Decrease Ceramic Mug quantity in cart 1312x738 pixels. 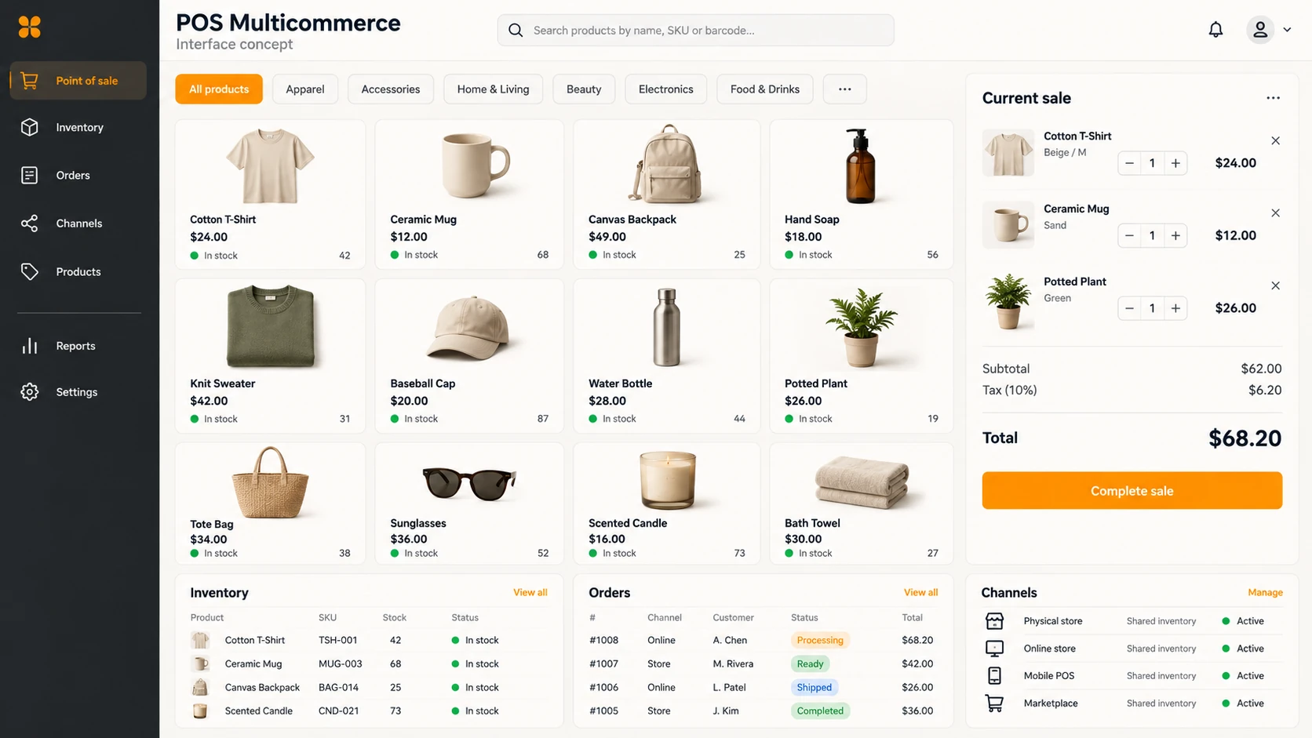click(1129, 235)
